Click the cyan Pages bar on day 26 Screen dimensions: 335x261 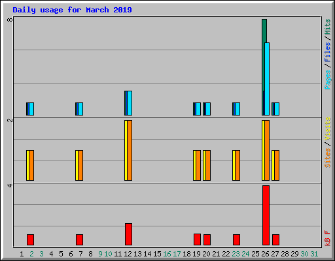point(267,79)
